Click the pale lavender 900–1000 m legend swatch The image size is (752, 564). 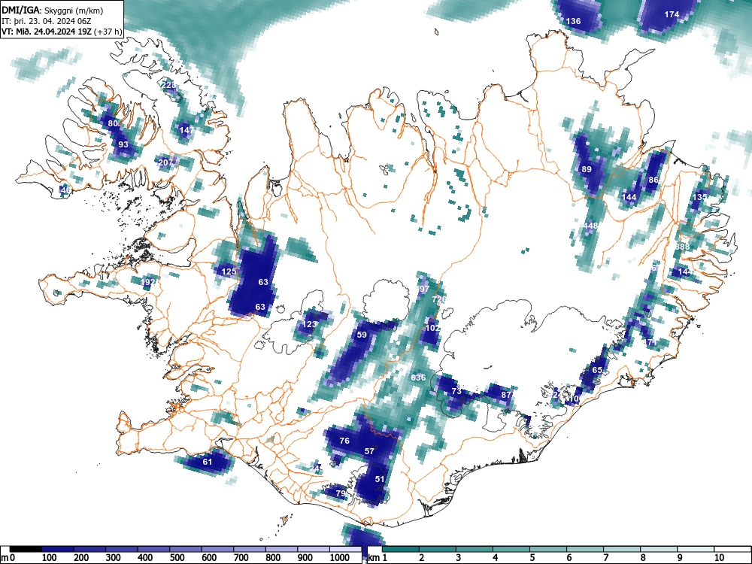click(x=314, y=549)
